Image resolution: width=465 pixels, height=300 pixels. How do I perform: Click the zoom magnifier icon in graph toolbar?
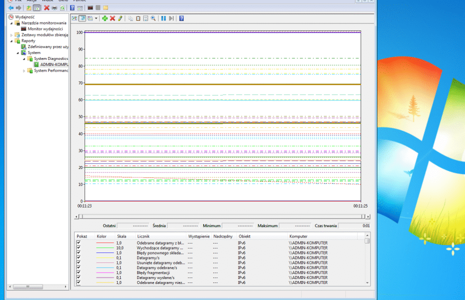click(x=153, y=18)
